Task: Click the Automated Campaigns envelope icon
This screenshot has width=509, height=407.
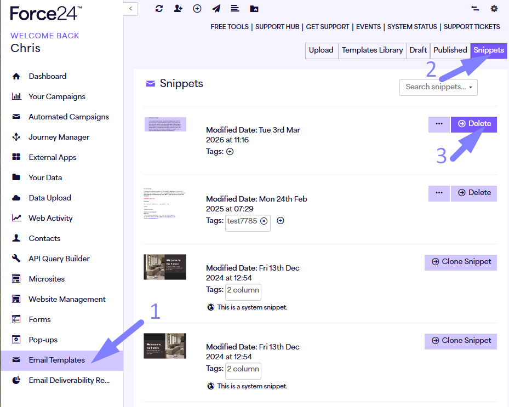Action: (16, 117)
